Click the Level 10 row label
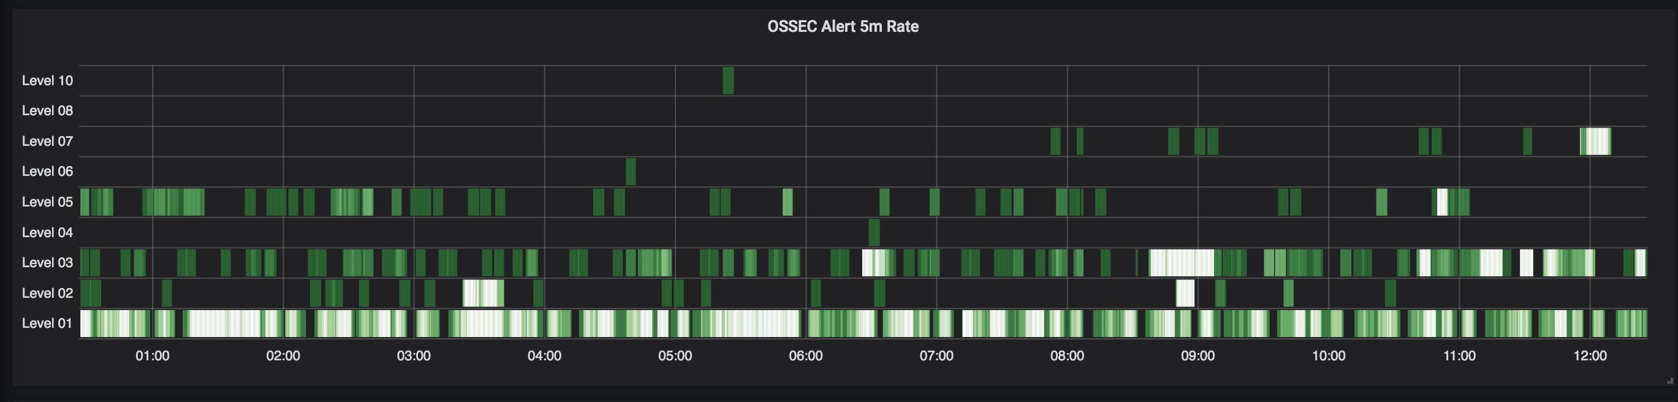1678x402 pixels. point(48,81)
